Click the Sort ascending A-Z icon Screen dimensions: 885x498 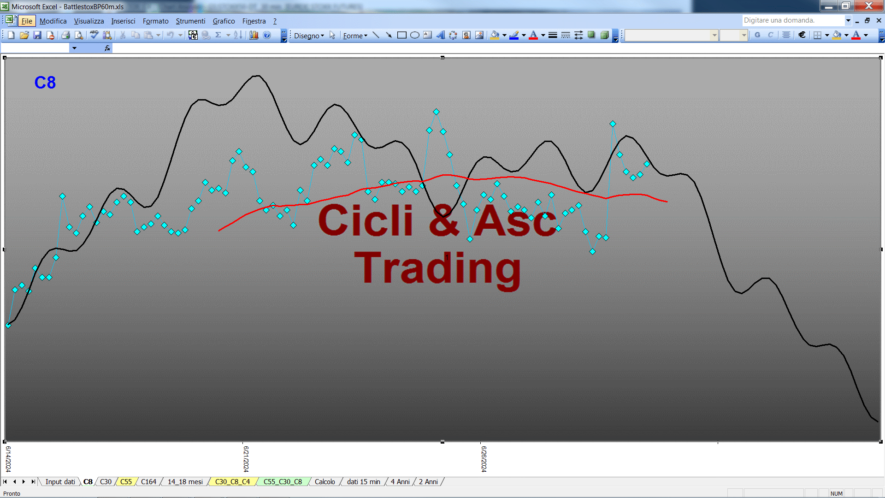(x=238, y=35)
